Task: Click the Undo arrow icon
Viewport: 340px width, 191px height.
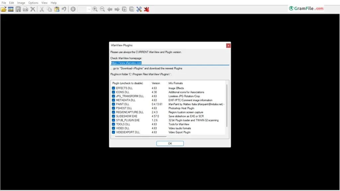Action: tap(64, 9)
